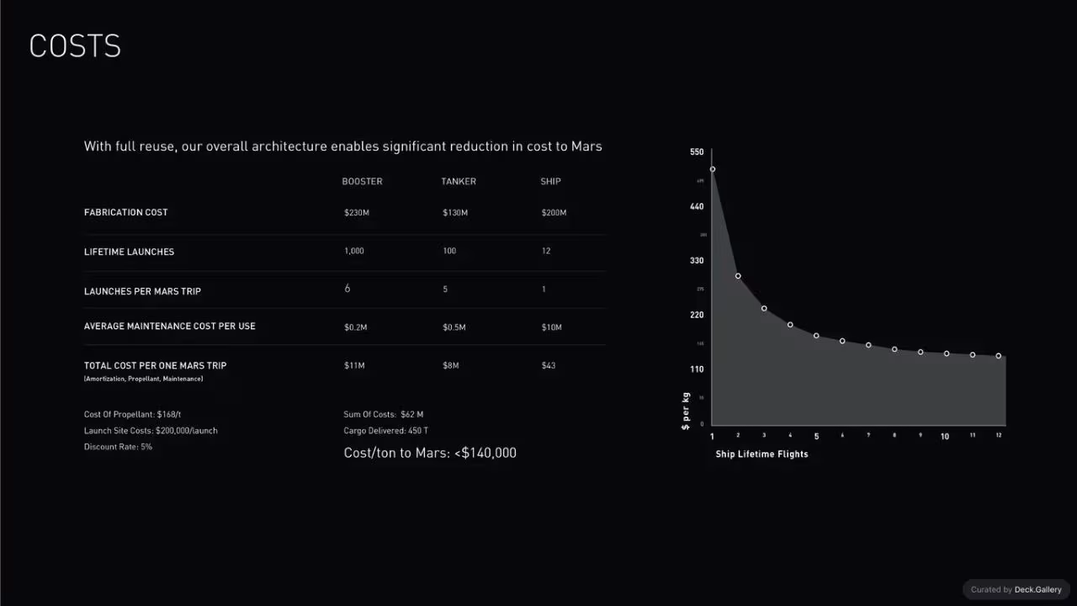The width and height of the screenshot is (1077, 606).
Task: Click the "1,000" booster lifetime launches value
Action: 354,251
